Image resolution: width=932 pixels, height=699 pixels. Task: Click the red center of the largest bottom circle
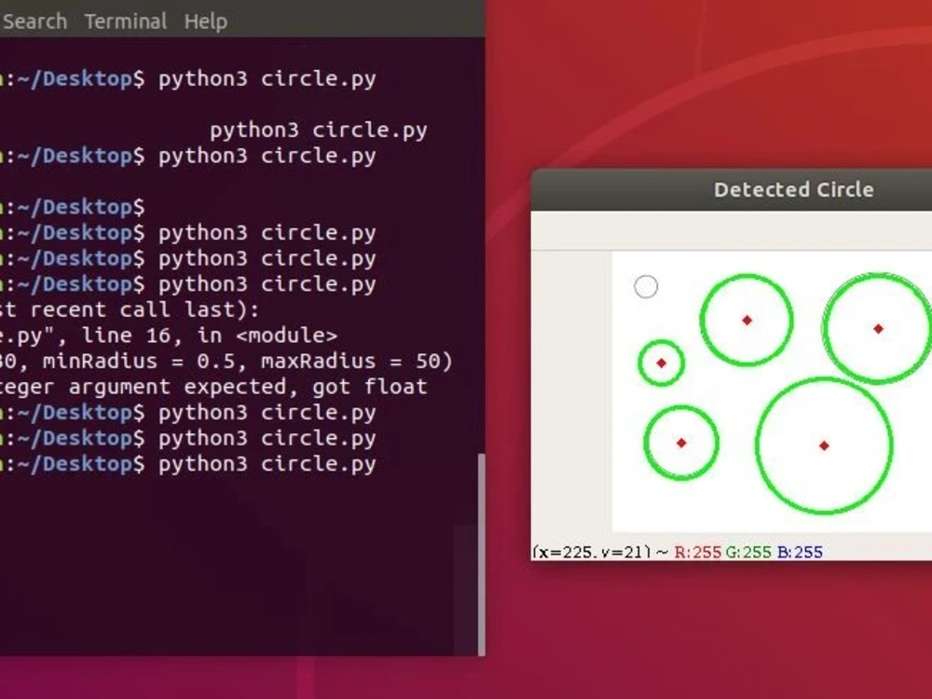click(x=824, y=445)
